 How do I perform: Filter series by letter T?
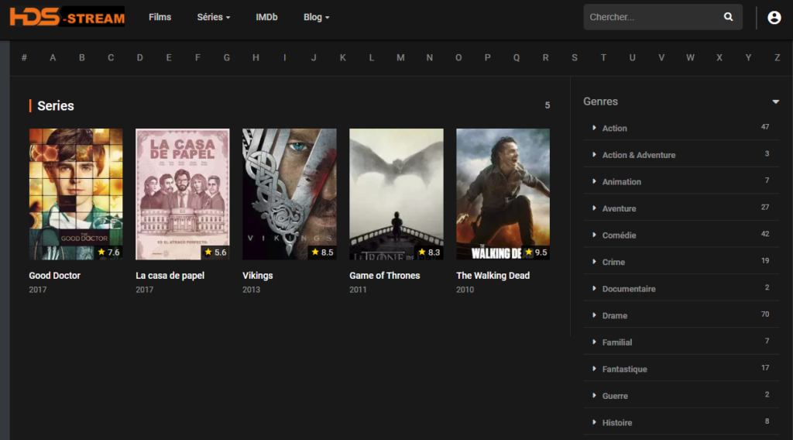(603, 57)
